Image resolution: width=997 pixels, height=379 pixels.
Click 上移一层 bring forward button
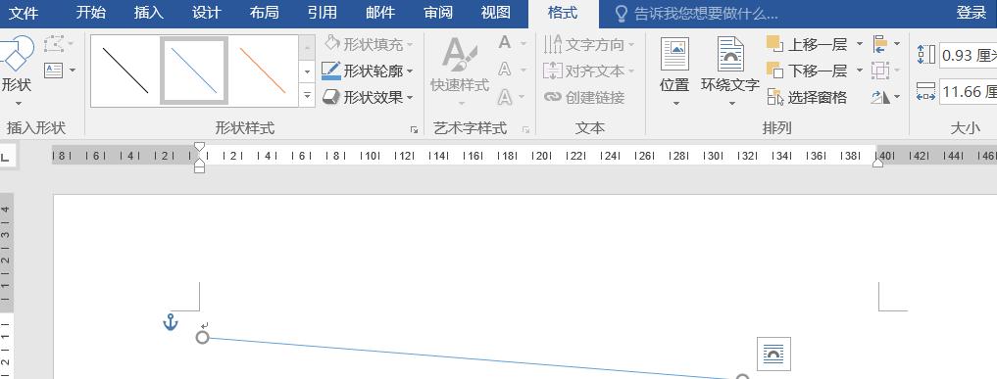808,44
